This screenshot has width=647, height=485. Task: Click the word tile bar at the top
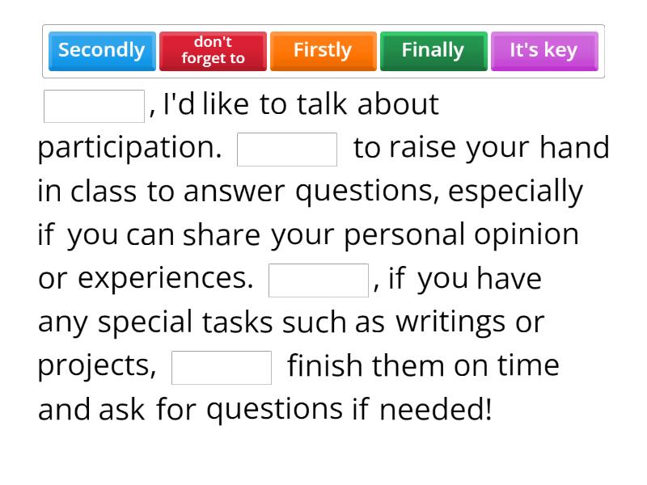[323, 50]
